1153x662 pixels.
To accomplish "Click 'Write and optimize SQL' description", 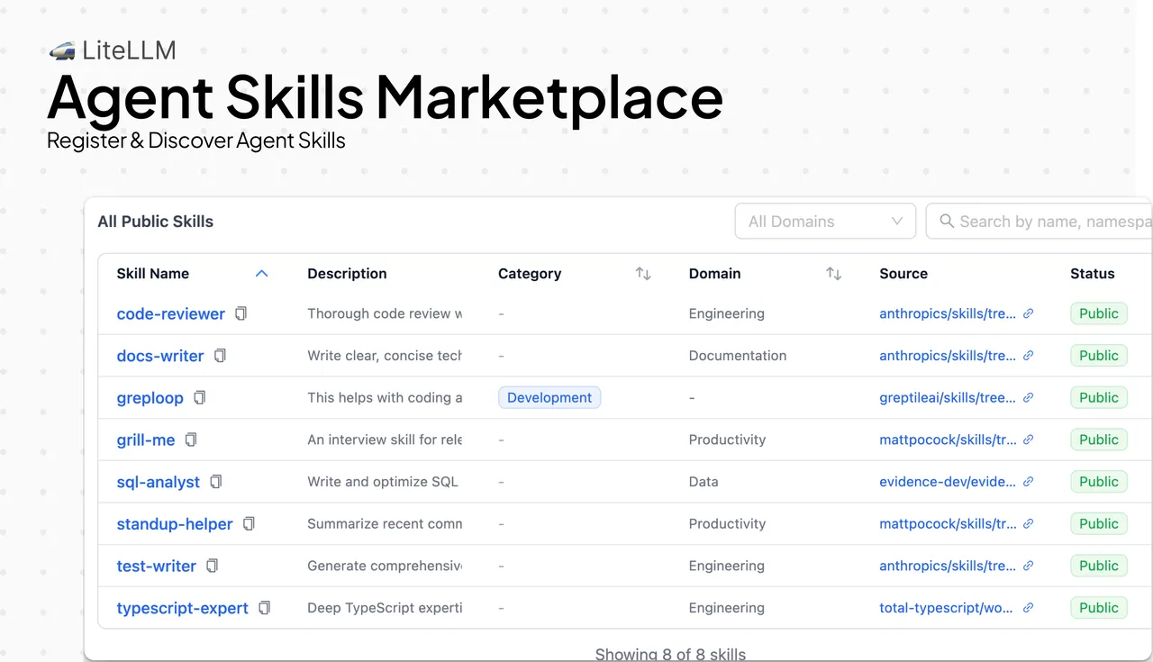I will (383, 482).
